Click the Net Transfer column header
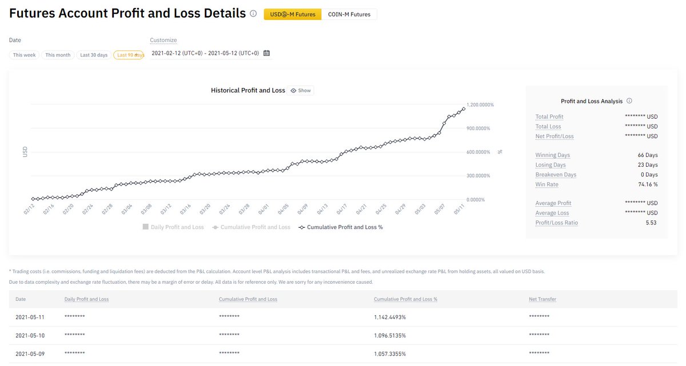The image size is (686, 366). click(543, 299)
